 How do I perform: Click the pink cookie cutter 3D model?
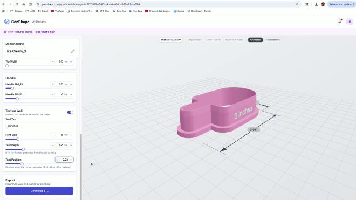point(217,112)
